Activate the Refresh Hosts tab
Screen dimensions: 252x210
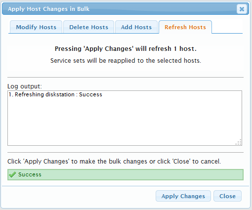185,27
